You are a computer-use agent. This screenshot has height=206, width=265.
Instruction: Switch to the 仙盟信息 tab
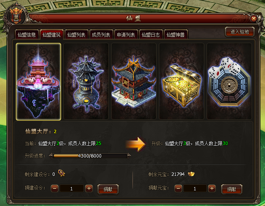click(27, 34)
